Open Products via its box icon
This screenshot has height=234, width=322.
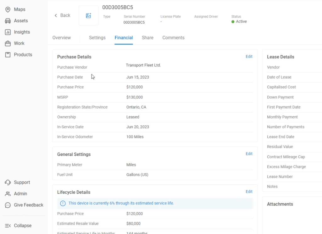tap(8, 55)
